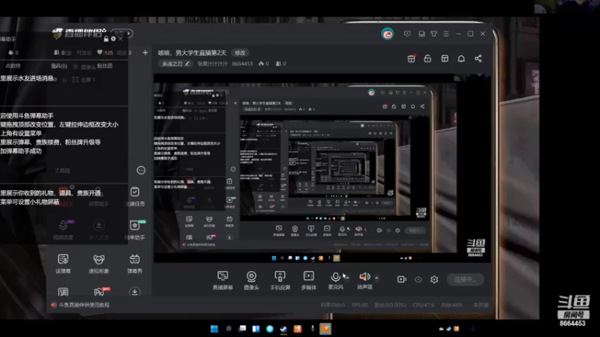Click the 未开播 status label
This screenshot has height=337, width=600.
click(x=481, y=305)
